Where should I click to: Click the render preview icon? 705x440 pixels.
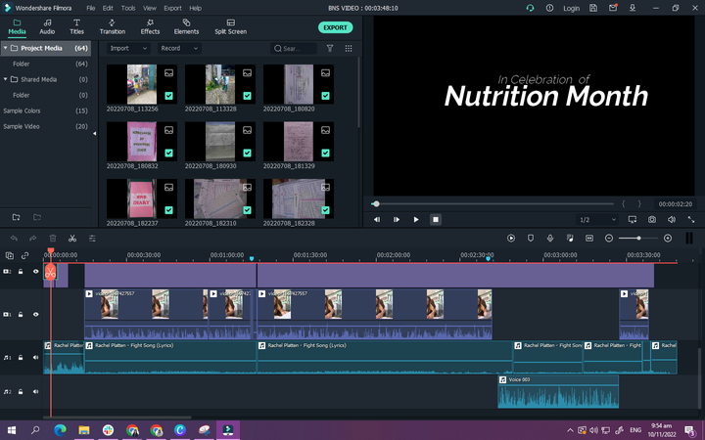(x=511, y=238)
